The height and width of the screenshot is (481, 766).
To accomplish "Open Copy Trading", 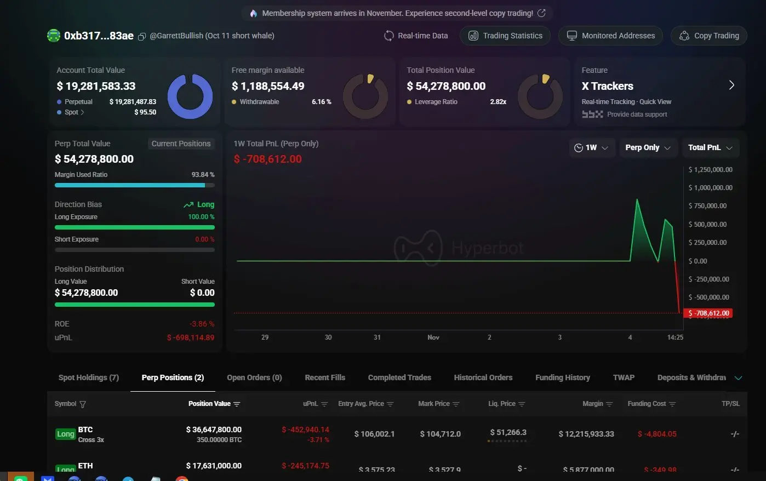I will (x=709, y=36).
